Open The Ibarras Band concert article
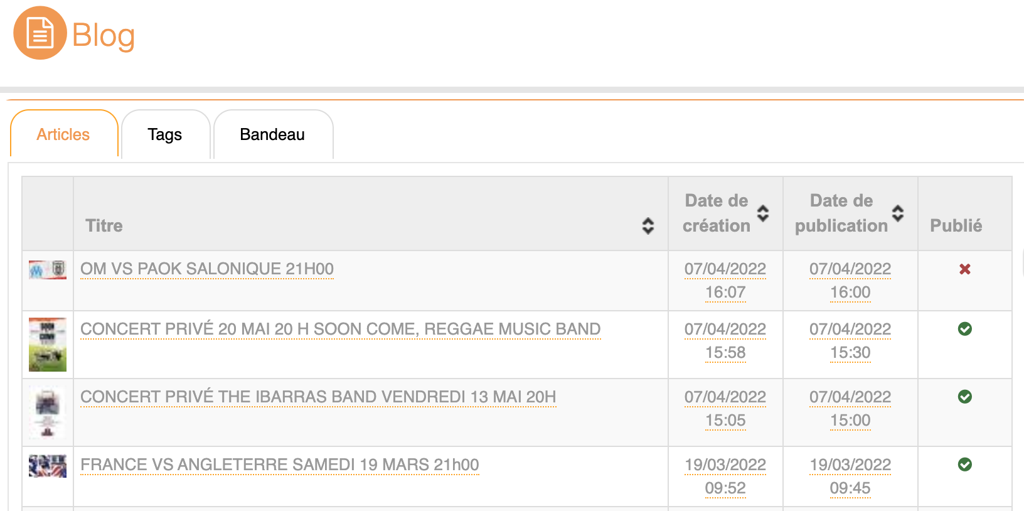1024x511 pixels. [x=318, y=397]
